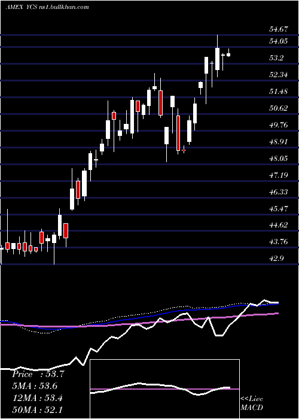
Task: Click the 46.33 price axis label
Action: [279, 192]
